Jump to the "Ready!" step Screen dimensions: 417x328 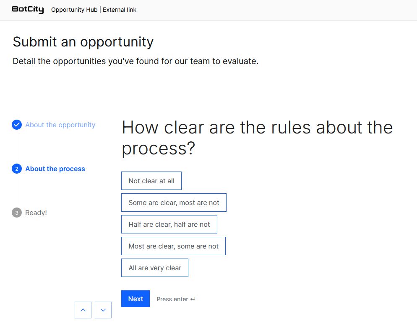(36, 213)
